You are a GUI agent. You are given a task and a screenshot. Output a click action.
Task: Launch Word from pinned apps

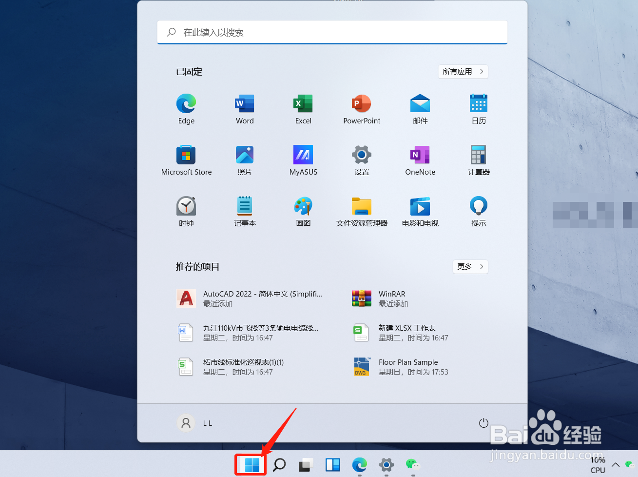click(245, 109)
